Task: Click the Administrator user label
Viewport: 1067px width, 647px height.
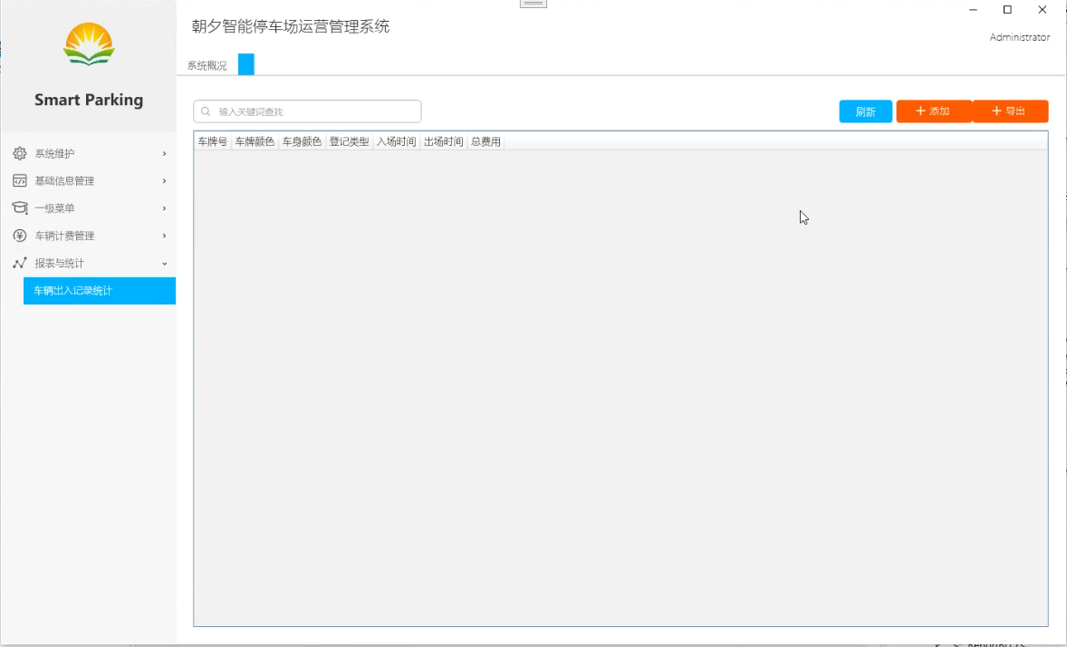Action: click(1019, 37)
